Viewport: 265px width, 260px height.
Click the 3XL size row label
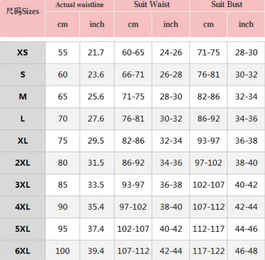(23, 185)
